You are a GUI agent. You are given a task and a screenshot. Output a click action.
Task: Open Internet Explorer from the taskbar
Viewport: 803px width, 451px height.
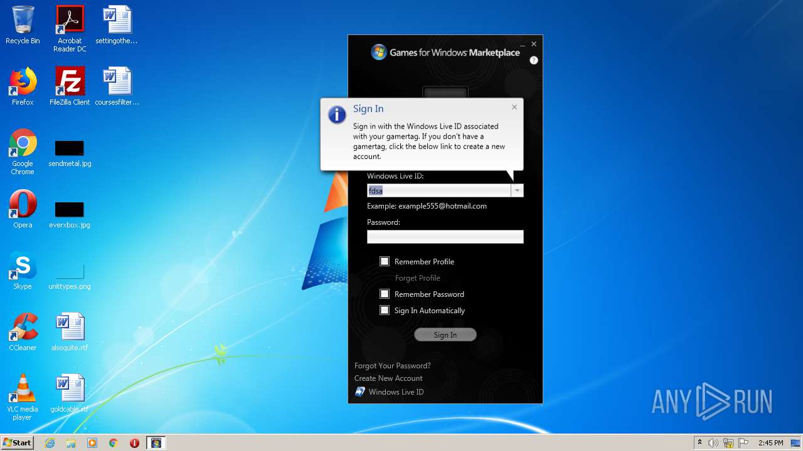pyautogui.click(x=50, y=443)
